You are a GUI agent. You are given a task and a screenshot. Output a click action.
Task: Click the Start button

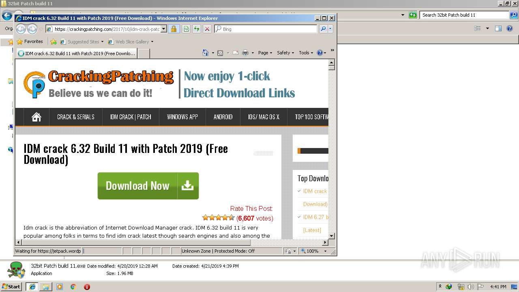11,286
